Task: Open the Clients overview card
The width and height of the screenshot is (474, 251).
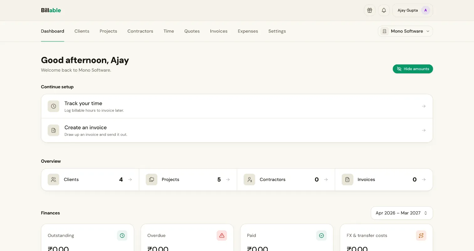Action: click(90, 180)
